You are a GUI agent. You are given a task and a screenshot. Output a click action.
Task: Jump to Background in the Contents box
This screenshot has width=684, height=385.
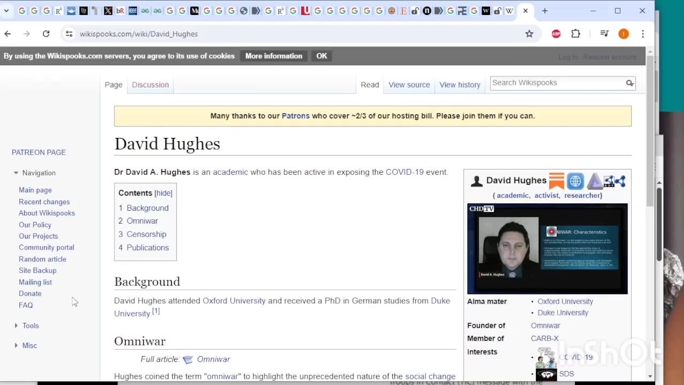click(x=147, y=208)
